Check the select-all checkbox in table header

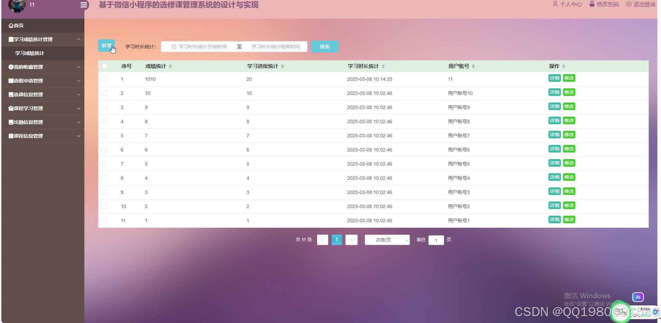click(105, 66)
